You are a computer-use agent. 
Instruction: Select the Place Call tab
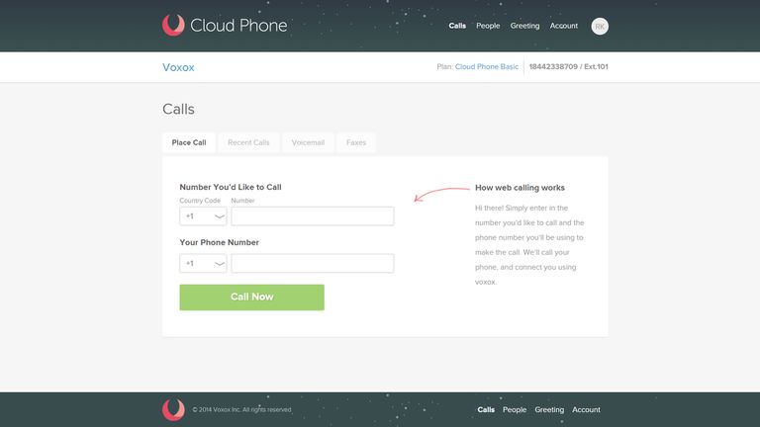tap(189, 142)
